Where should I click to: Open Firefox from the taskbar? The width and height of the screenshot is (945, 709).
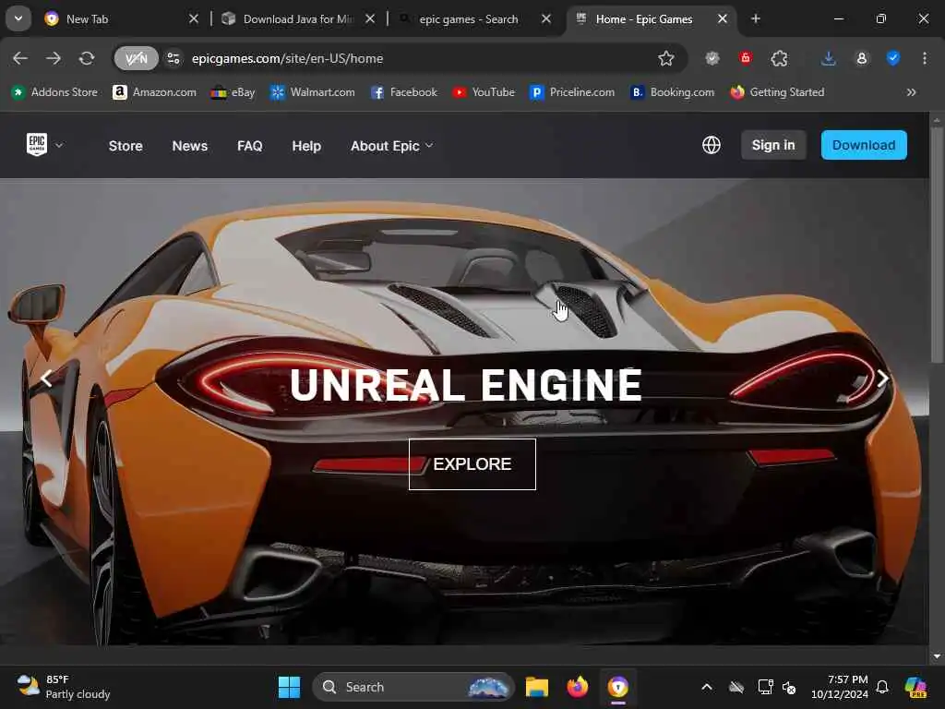[578, 687]
